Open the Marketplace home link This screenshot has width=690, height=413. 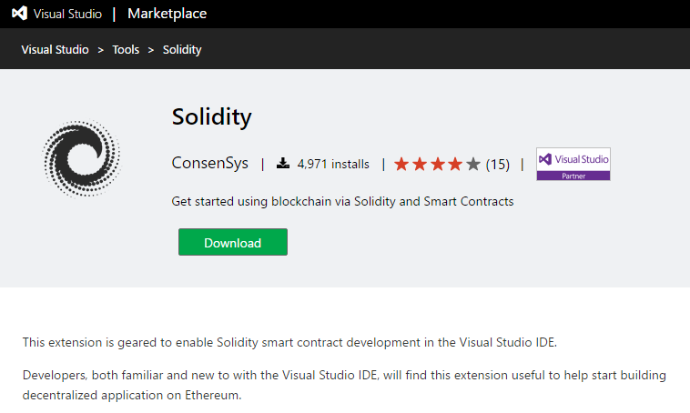[x=167, y=14]
